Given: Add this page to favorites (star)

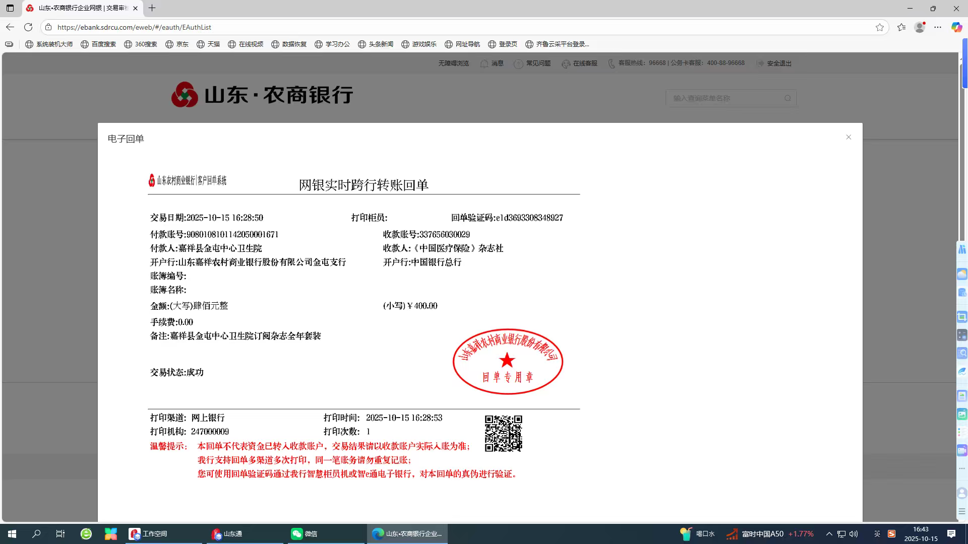Looking at the screenshot, I should 880,27.
